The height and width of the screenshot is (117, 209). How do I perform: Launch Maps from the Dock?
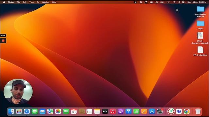[50, 111]
